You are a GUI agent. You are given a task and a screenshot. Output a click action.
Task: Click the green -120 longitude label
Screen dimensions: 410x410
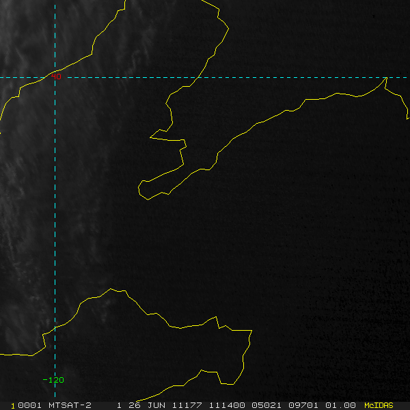tap(53, 380)
